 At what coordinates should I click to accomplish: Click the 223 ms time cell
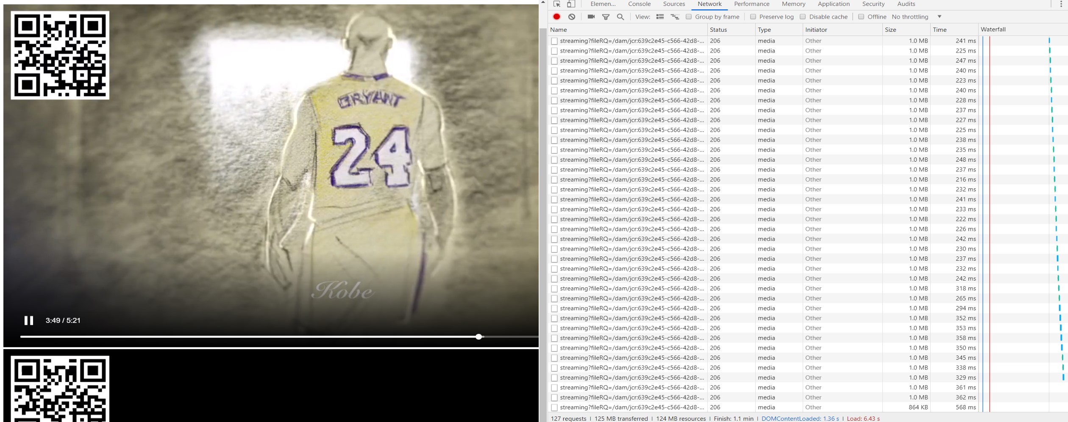pyautogui.click(x=965, y=80)
